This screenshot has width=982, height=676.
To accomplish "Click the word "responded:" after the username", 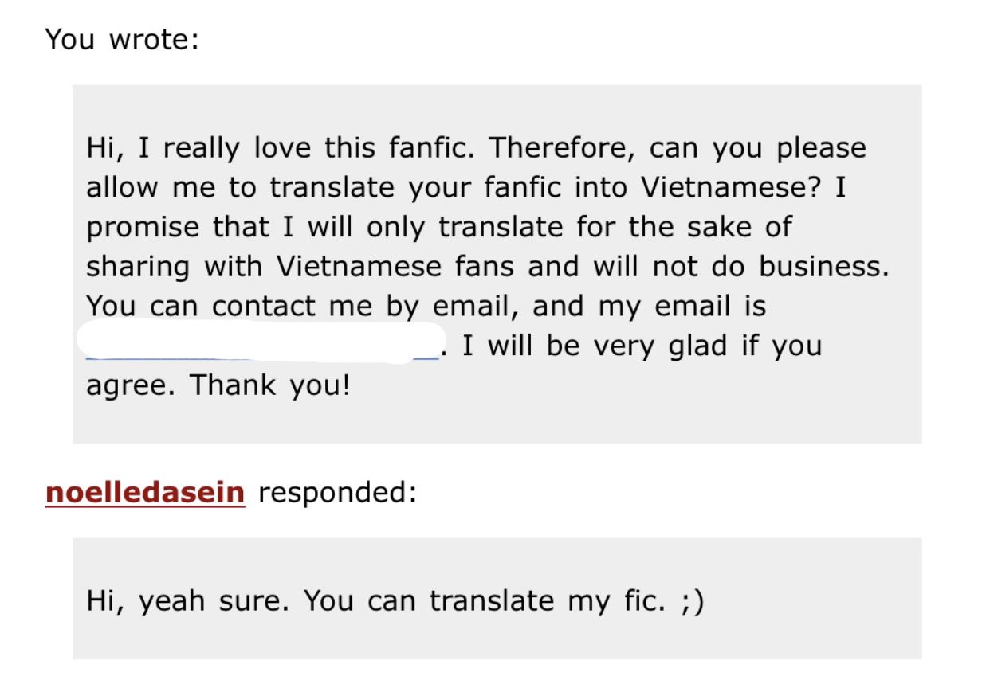I will point(337,493).
